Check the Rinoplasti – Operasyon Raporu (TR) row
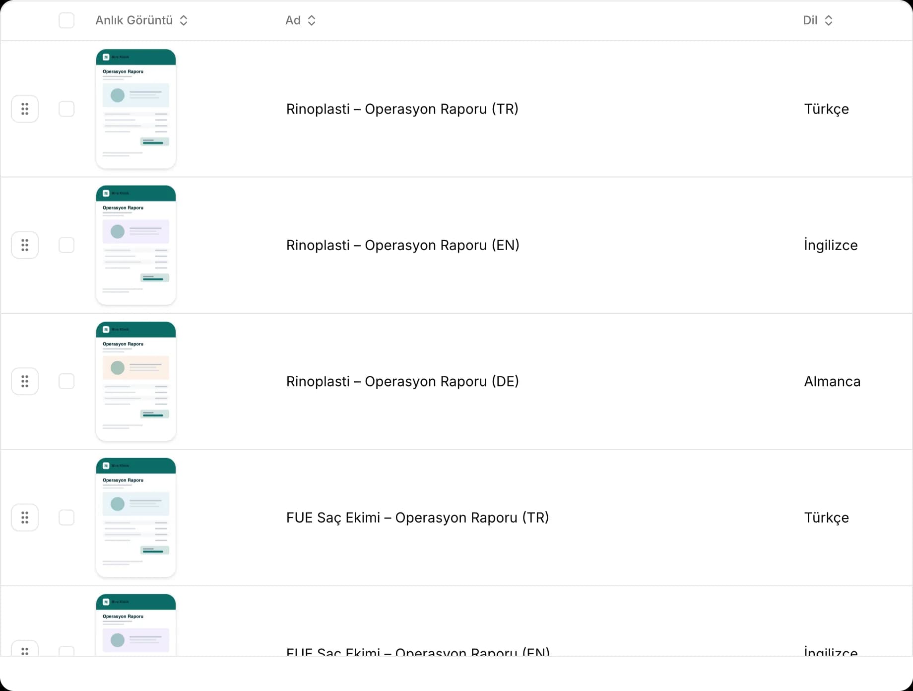 pyautogui.click(x=66, y=109)
